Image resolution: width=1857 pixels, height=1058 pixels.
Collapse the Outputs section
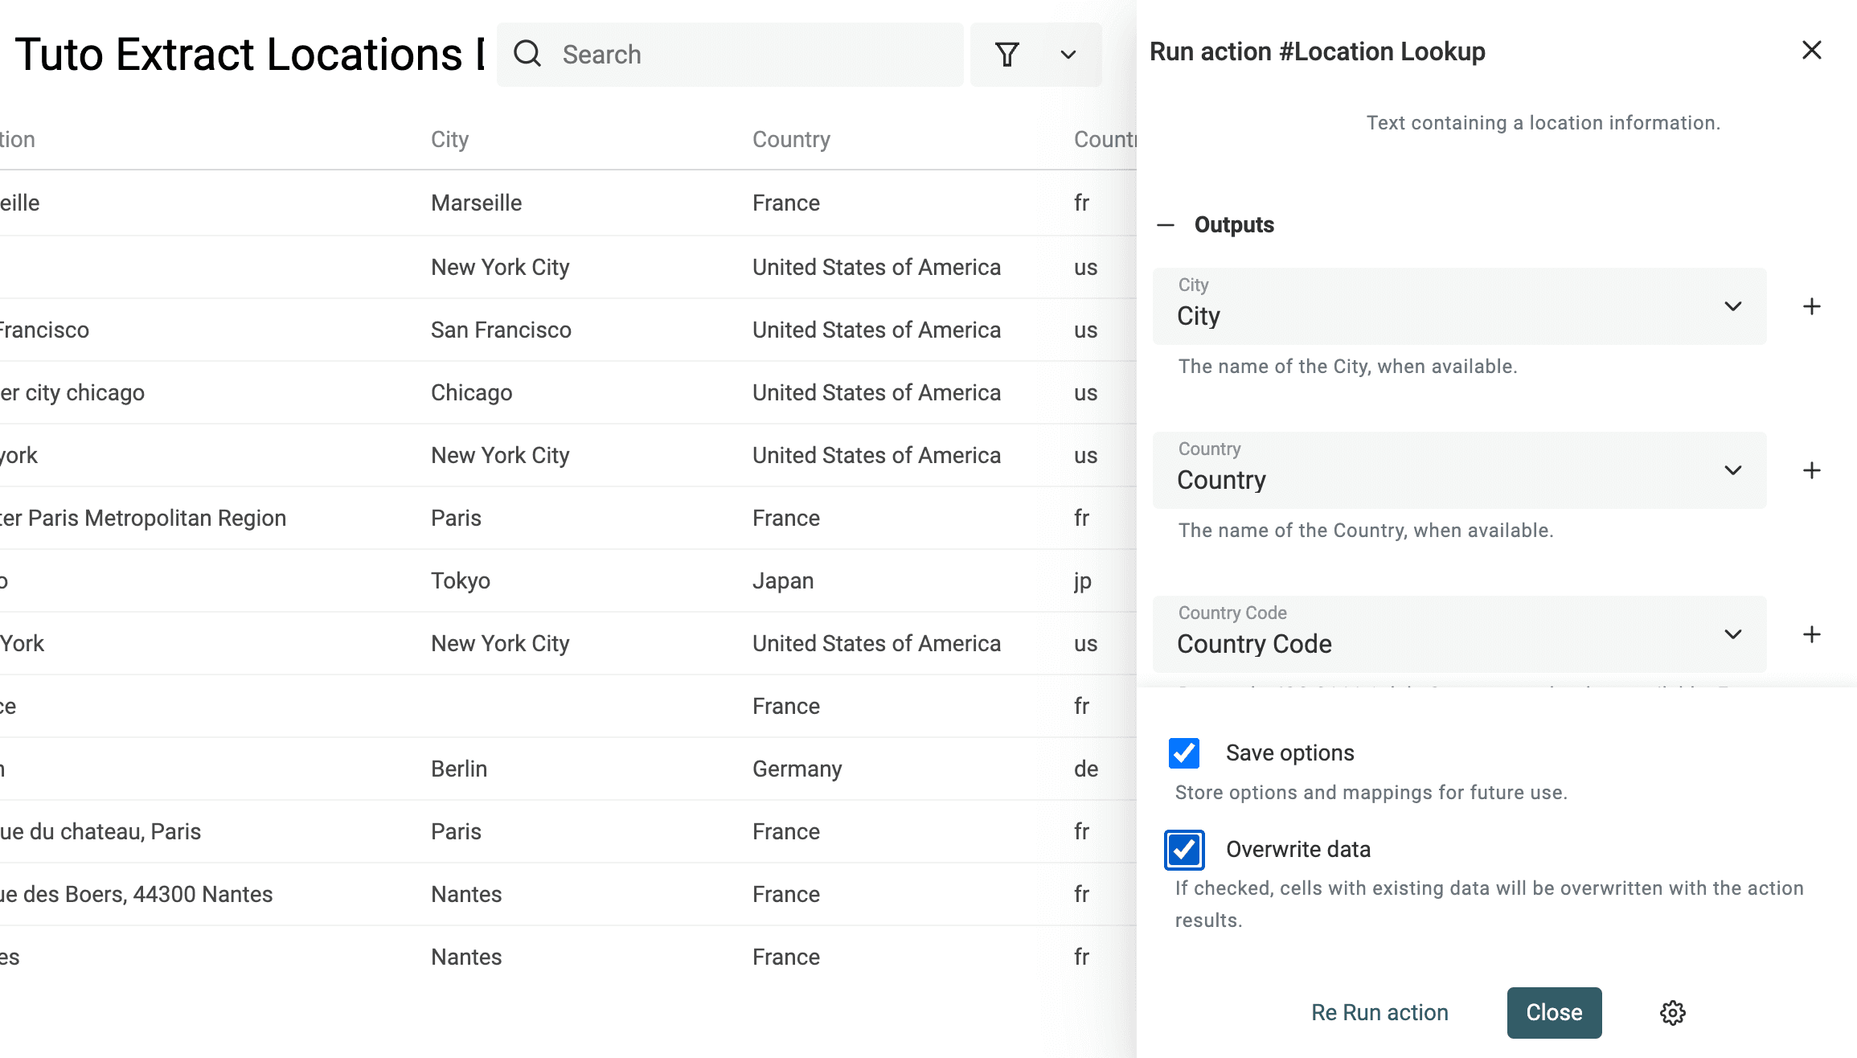1166,225
